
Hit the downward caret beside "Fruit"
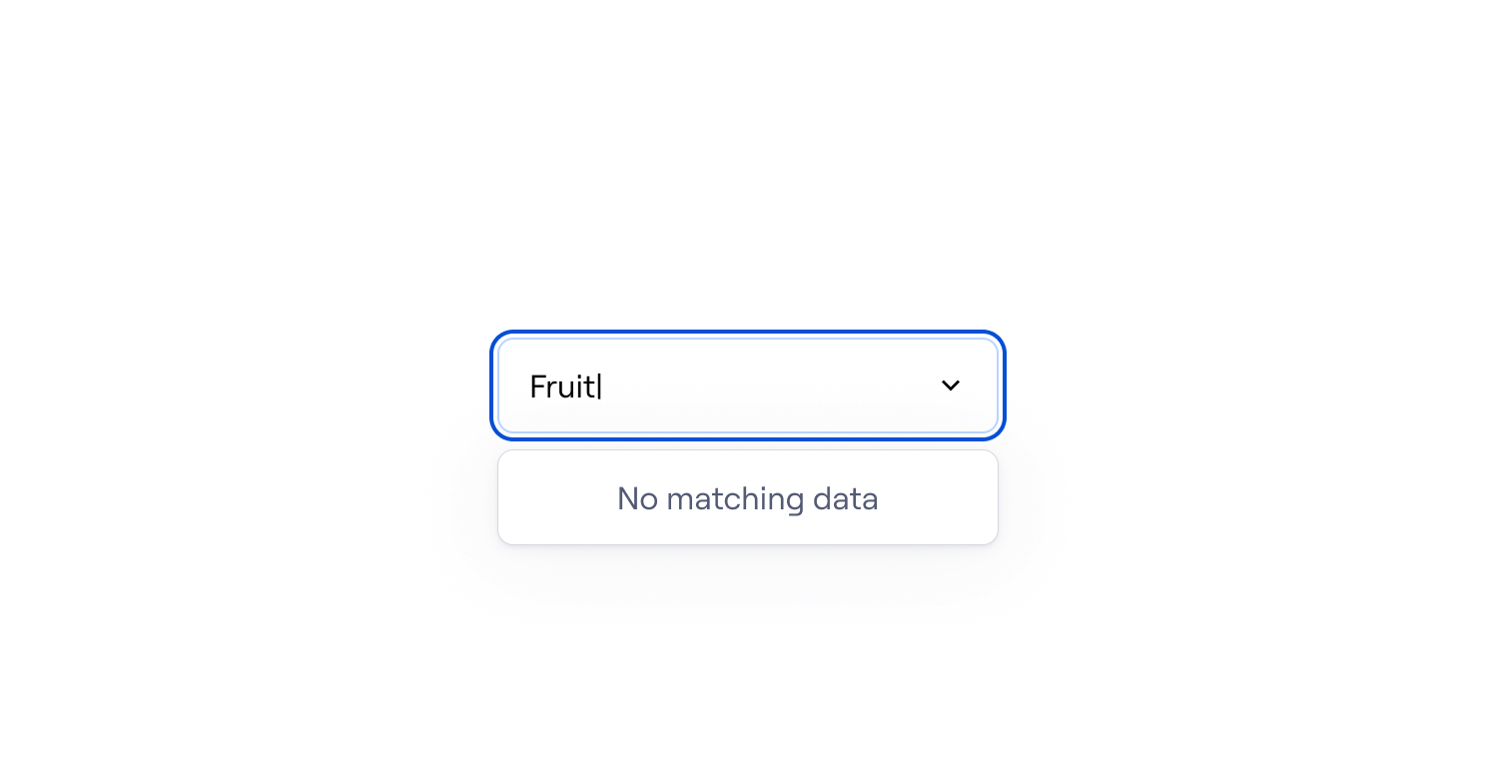[x=950, y=385]
